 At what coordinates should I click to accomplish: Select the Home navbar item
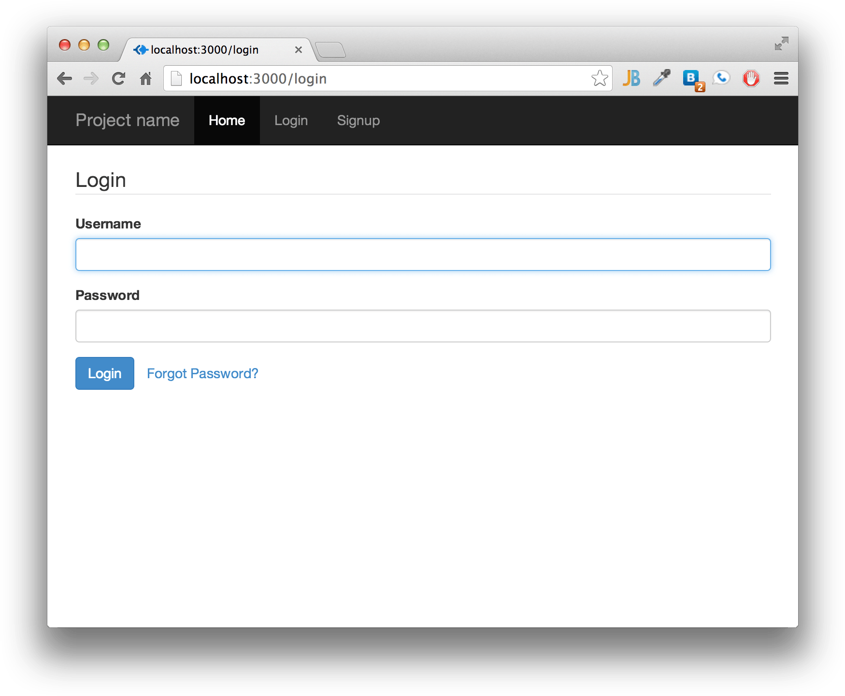tap(227, 120)
